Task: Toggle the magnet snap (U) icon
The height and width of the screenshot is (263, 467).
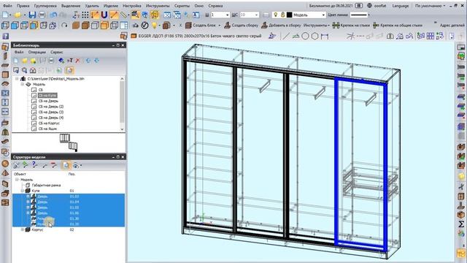Action: click(x=104, y=15)
